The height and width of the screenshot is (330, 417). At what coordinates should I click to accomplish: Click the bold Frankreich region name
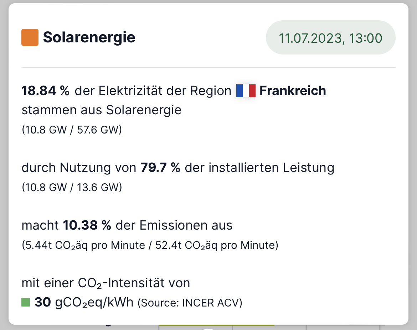coord(293,91)
